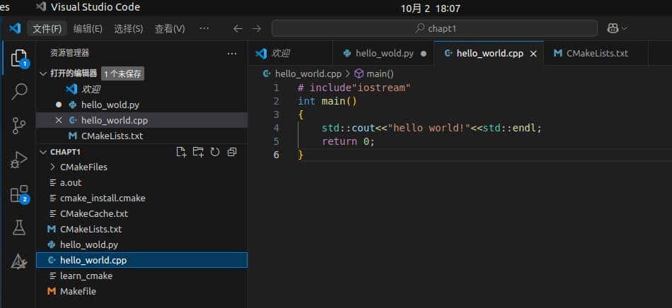Open the Extensions view icon
This screenshot has height=308, width=672.
point(19,194)
